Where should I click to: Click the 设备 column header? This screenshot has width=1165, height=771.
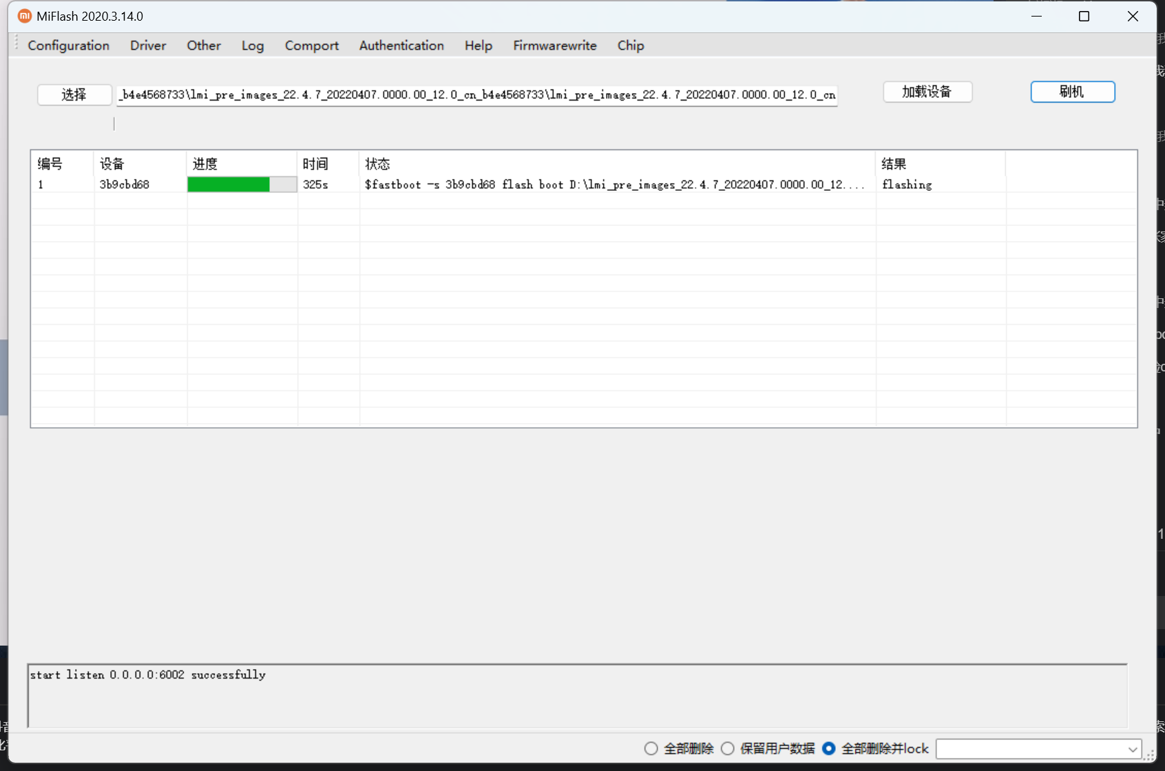click(x=140, y=164)
